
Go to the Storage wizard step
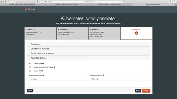click(x=72, y=33)
